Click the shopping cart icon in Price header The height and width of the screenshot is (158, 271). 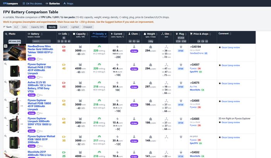pyautogui.click(x=191, y=34)
